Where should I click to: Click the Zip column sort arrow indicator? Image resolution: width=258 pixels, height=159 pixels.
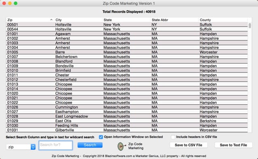coord(51,20)
